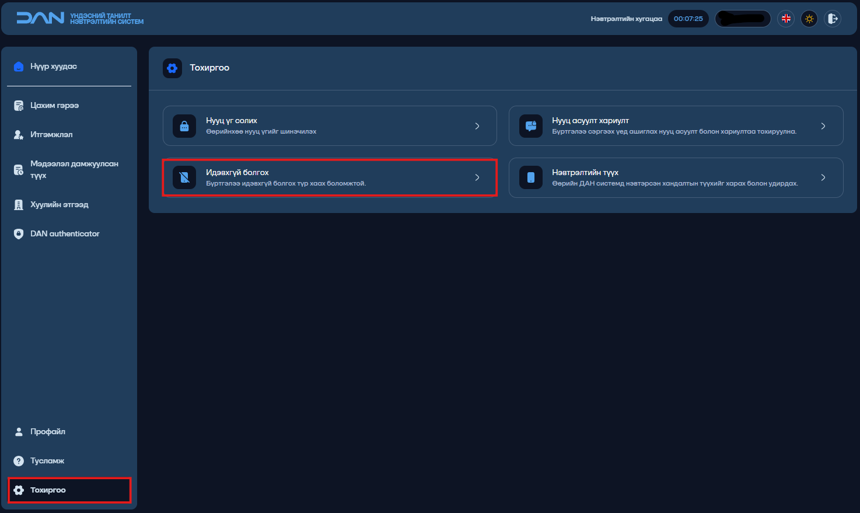The image size is (860, 513).
Task: Click description starting Өөрийн ДАН системд нэвтэрсэн
Action: pos(675,184)
